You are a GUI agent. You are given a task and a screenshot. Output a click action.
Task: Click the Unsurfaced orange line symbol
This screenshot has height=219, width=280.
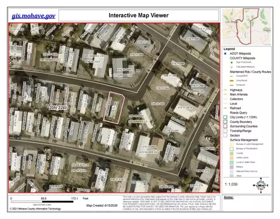[232, 80]
